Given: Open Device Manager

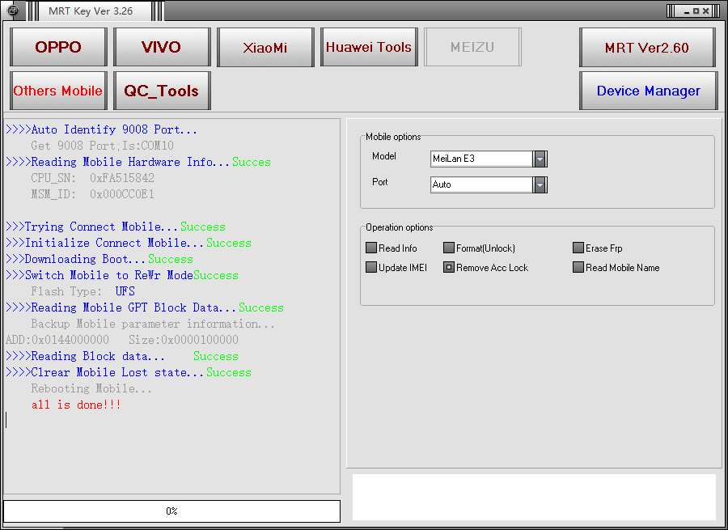Looking at the screenshot, I should point(649,91).
